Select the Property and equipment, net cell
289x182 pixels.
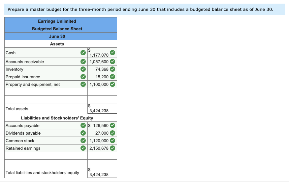click(x=46, y=84)
